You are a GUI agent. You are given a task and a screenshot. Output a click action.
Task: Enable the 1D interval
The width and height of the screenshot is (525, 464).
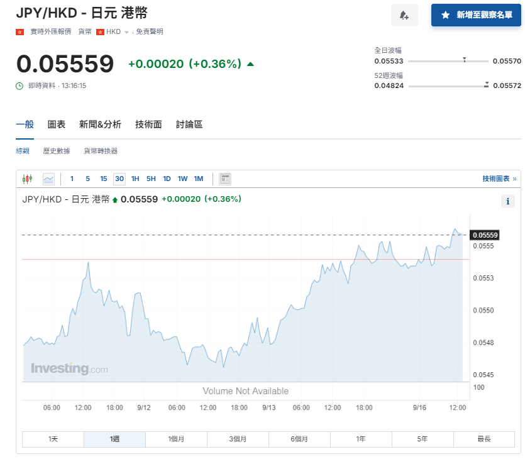pos(167,179)
